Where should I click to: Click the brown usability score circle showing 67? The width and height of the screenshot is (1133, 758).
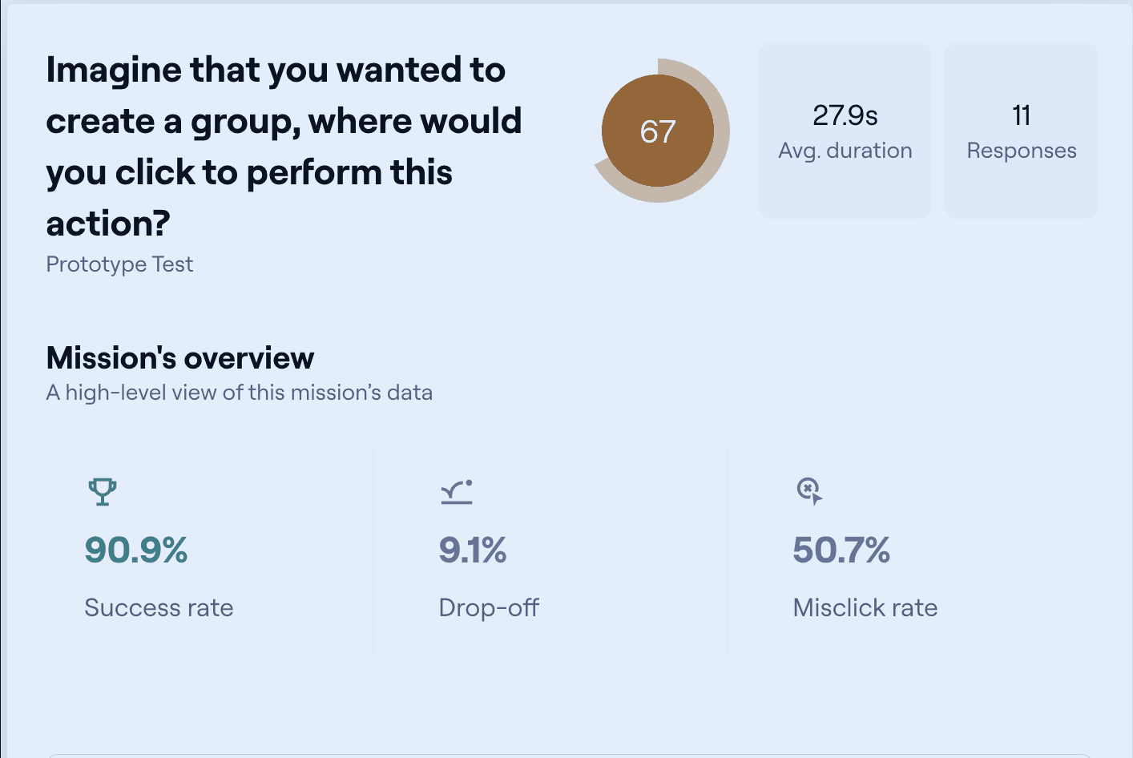(658, 131)
